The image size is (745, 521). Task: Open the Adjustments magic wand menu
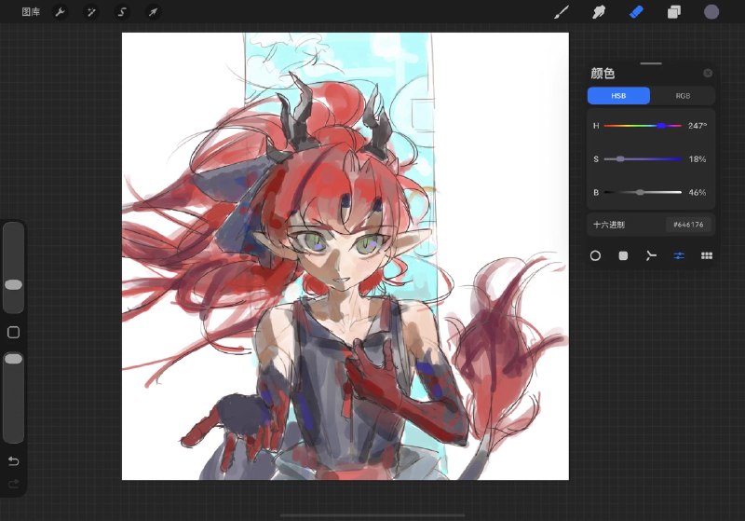pos(90,12)
